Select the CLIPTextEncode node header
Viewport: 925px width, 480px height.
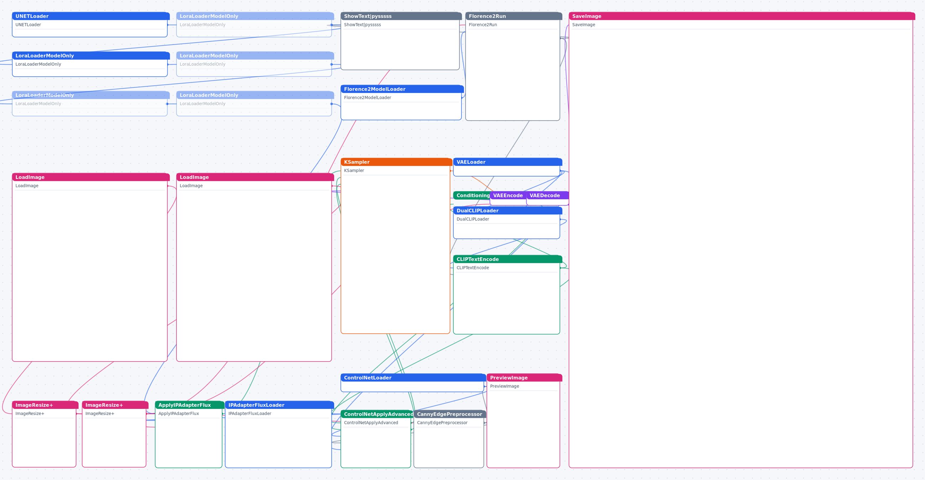coord(507,259)
